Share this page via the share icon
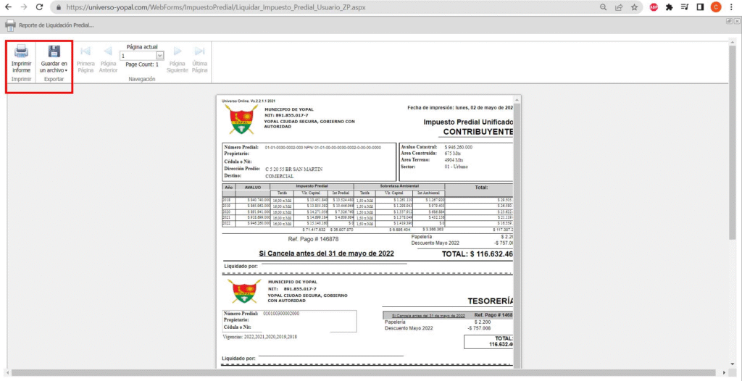 coord(619,7)
